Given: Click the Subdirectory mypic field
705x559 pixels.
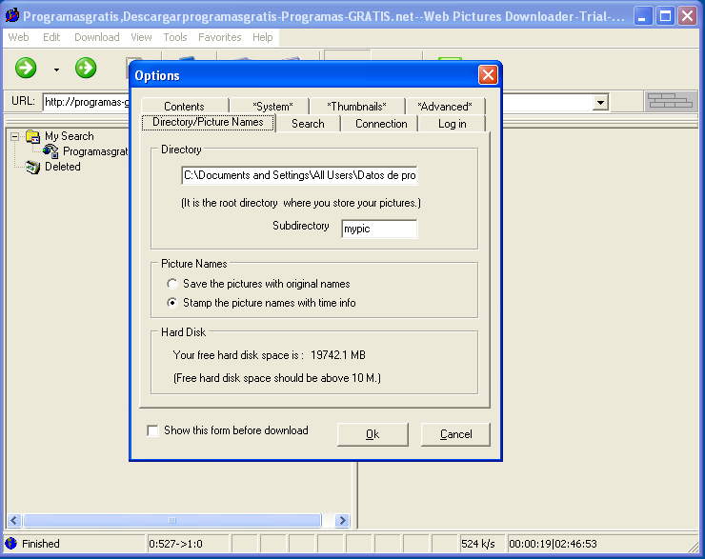Looking at the screenshot, I should [x=379, y=229].
